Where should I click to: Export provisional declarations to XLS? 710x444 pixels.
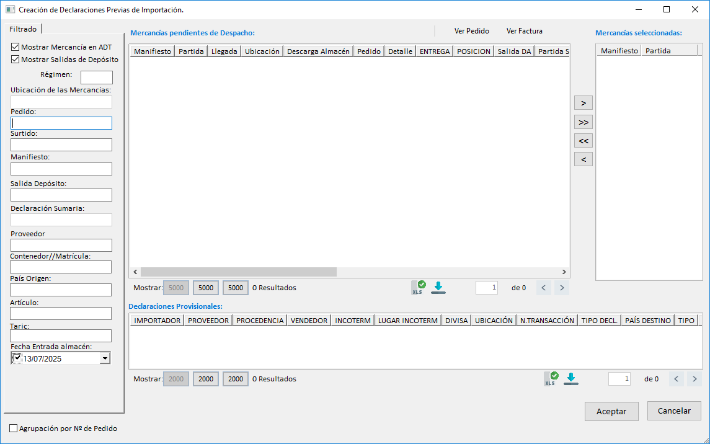551,378
